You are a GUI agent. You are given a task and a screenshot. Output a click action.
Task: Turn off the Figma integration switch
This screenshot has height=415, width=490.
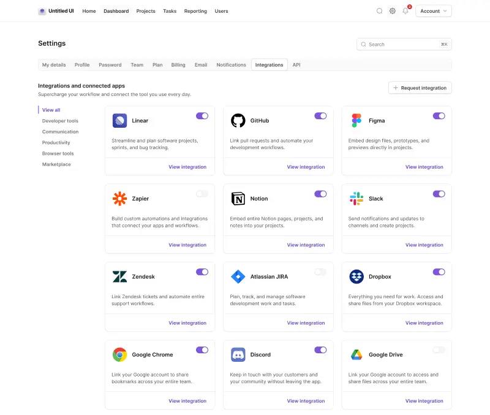click(x=439, y=116)
